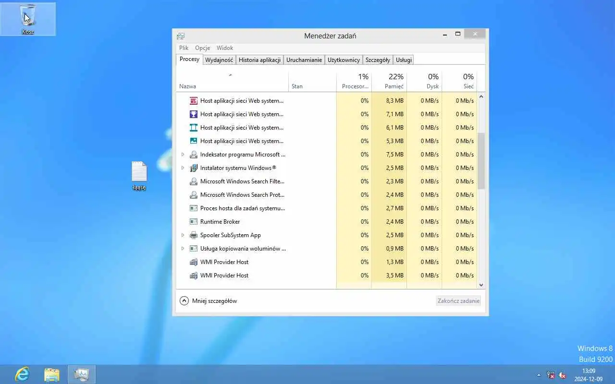Sort by the Procesor column header
The height and width of the screenshot is (384, 615).
pos(354,82)
